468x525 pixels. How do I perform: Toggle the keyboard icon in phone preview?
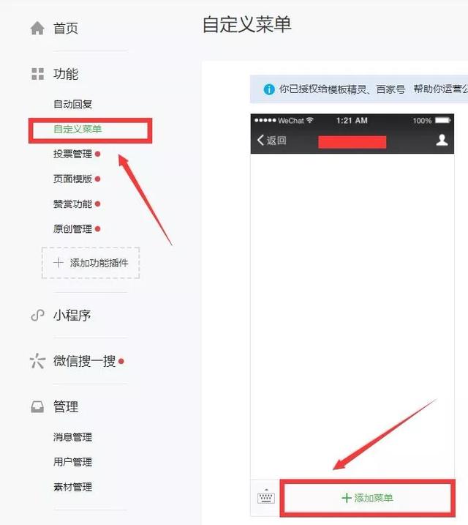(x=266, y=497)
